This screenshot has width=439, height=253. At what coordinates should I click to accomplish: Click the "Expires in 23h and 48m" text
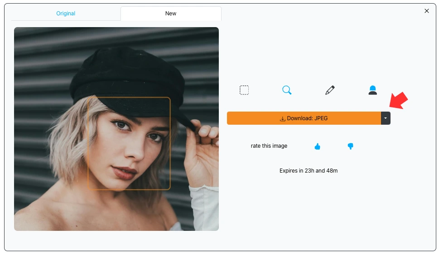coord(309,171)
